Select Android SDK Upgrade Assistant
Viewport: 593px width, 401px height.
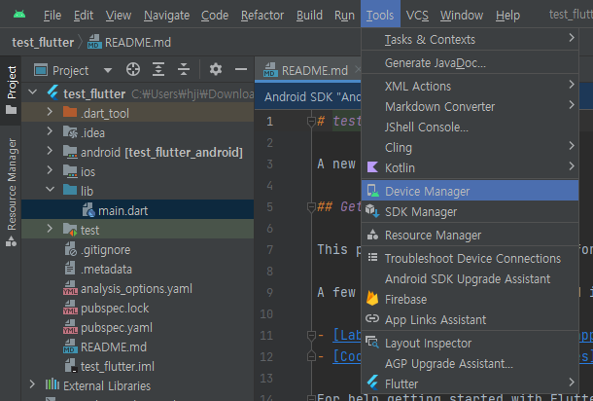click(x=471, y=278)
